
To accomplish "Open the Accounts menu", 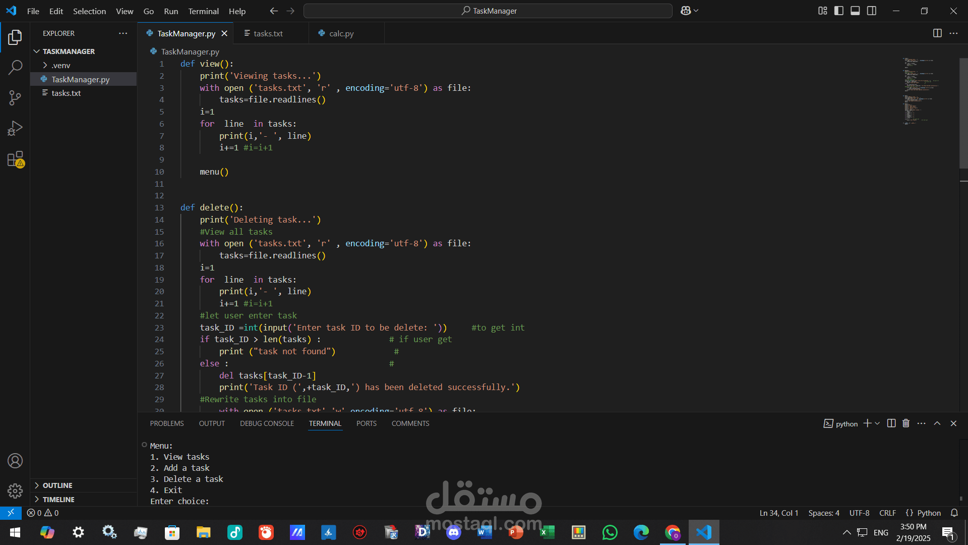I will 15,461.
